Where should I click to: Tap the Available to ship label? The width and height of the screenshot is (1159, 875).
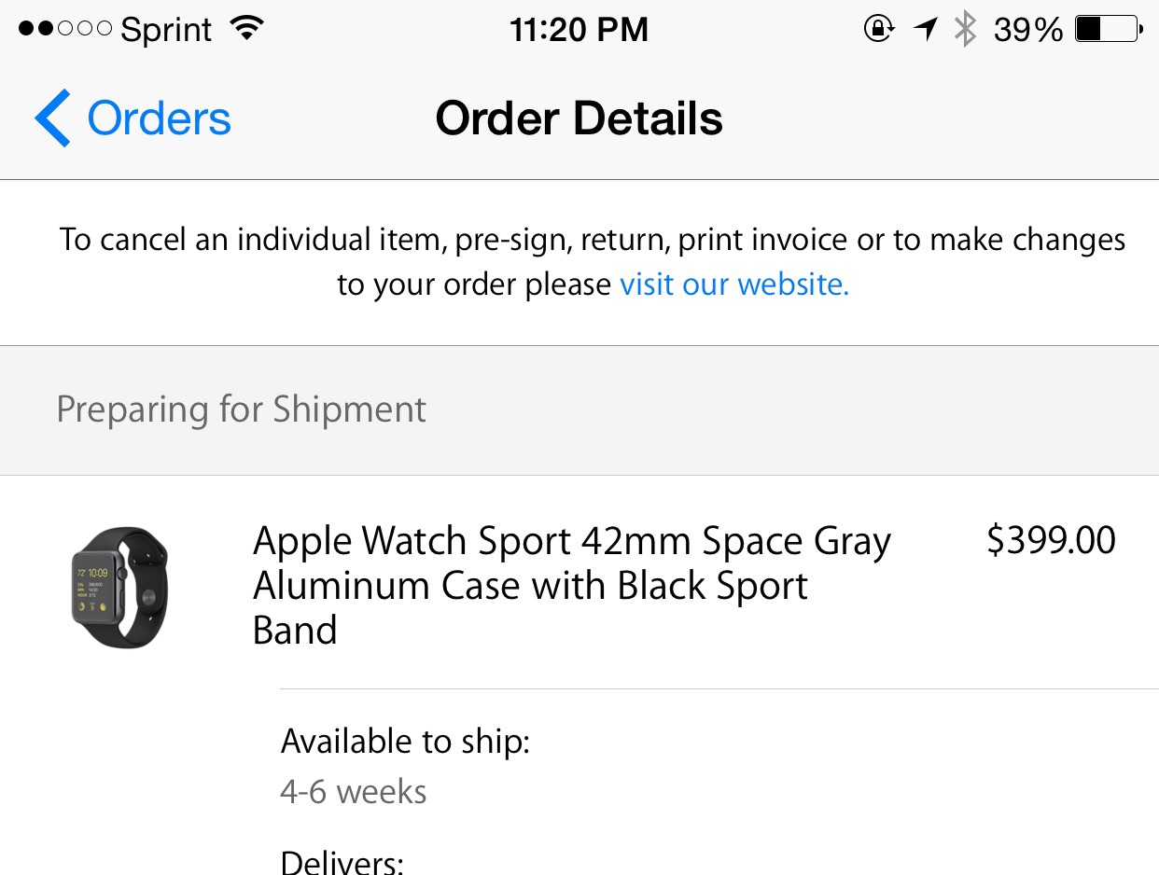click(x=405, y=742)
